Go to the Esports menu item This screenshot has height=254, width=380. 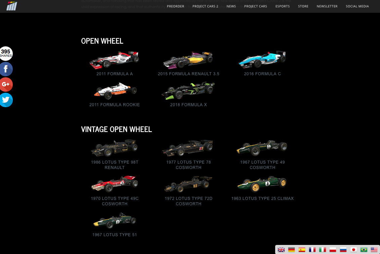coord(283,6)
